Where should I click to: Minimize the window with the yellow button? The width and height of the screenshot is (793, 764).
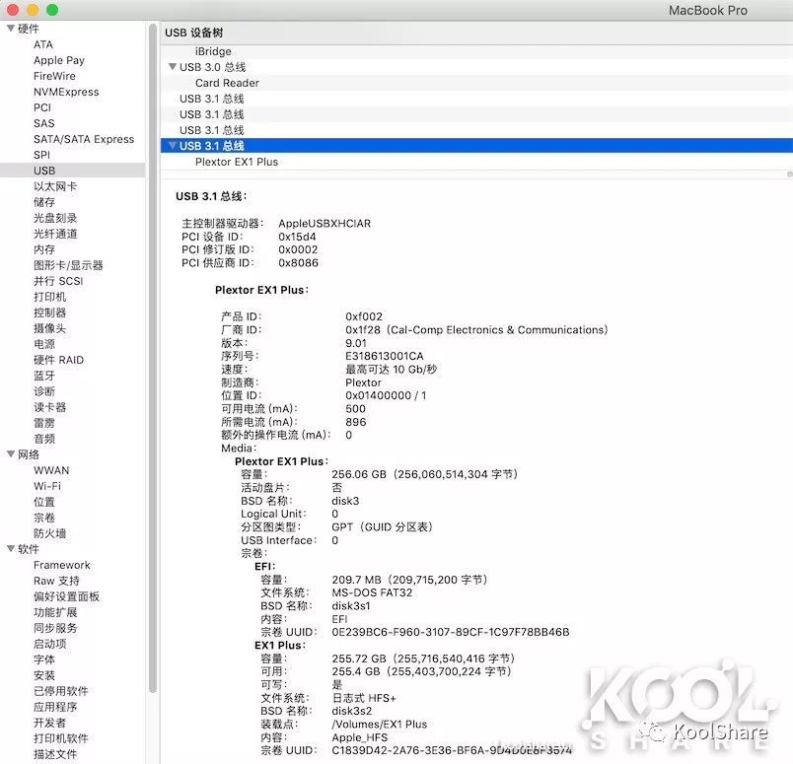tap(33, 10)
